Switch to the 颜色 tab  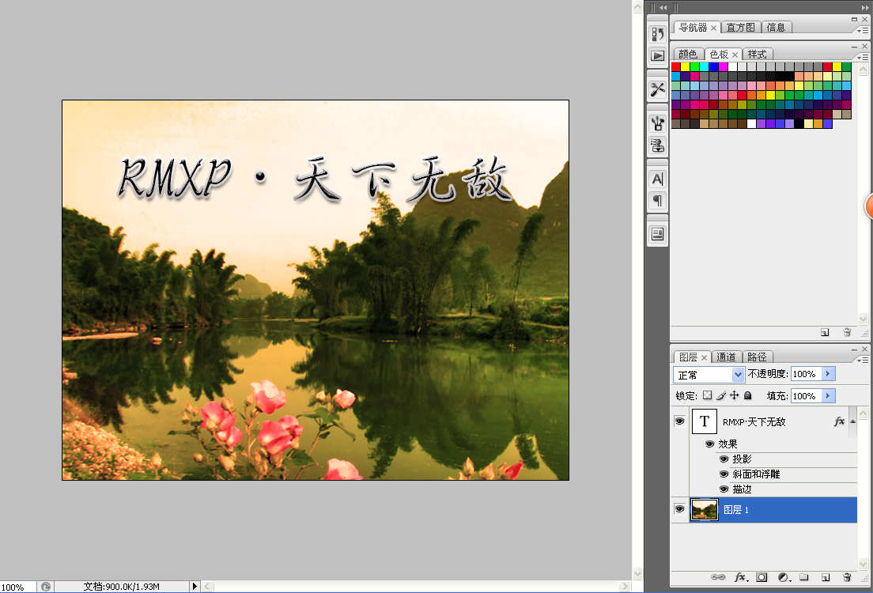pyautogui.click(x=688, y=54)
